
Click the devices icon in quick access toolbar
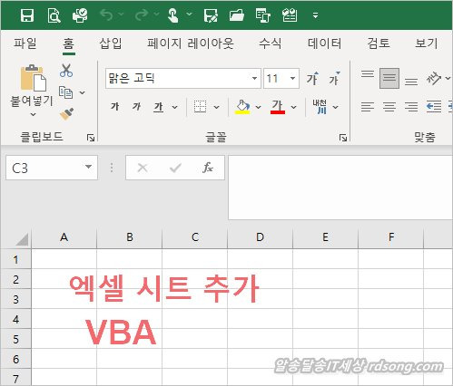[x=262, y=15]
